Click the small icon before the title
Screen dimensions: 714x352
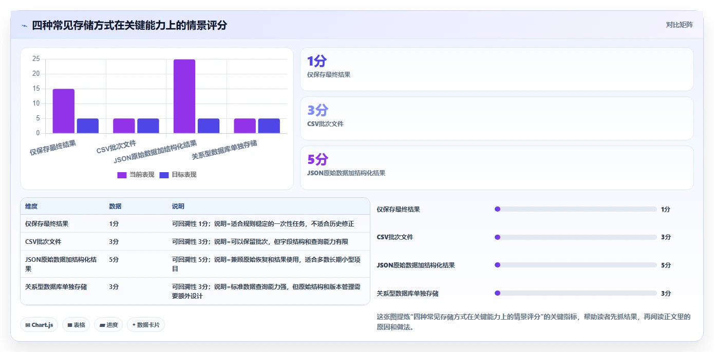tap(25, 26)
